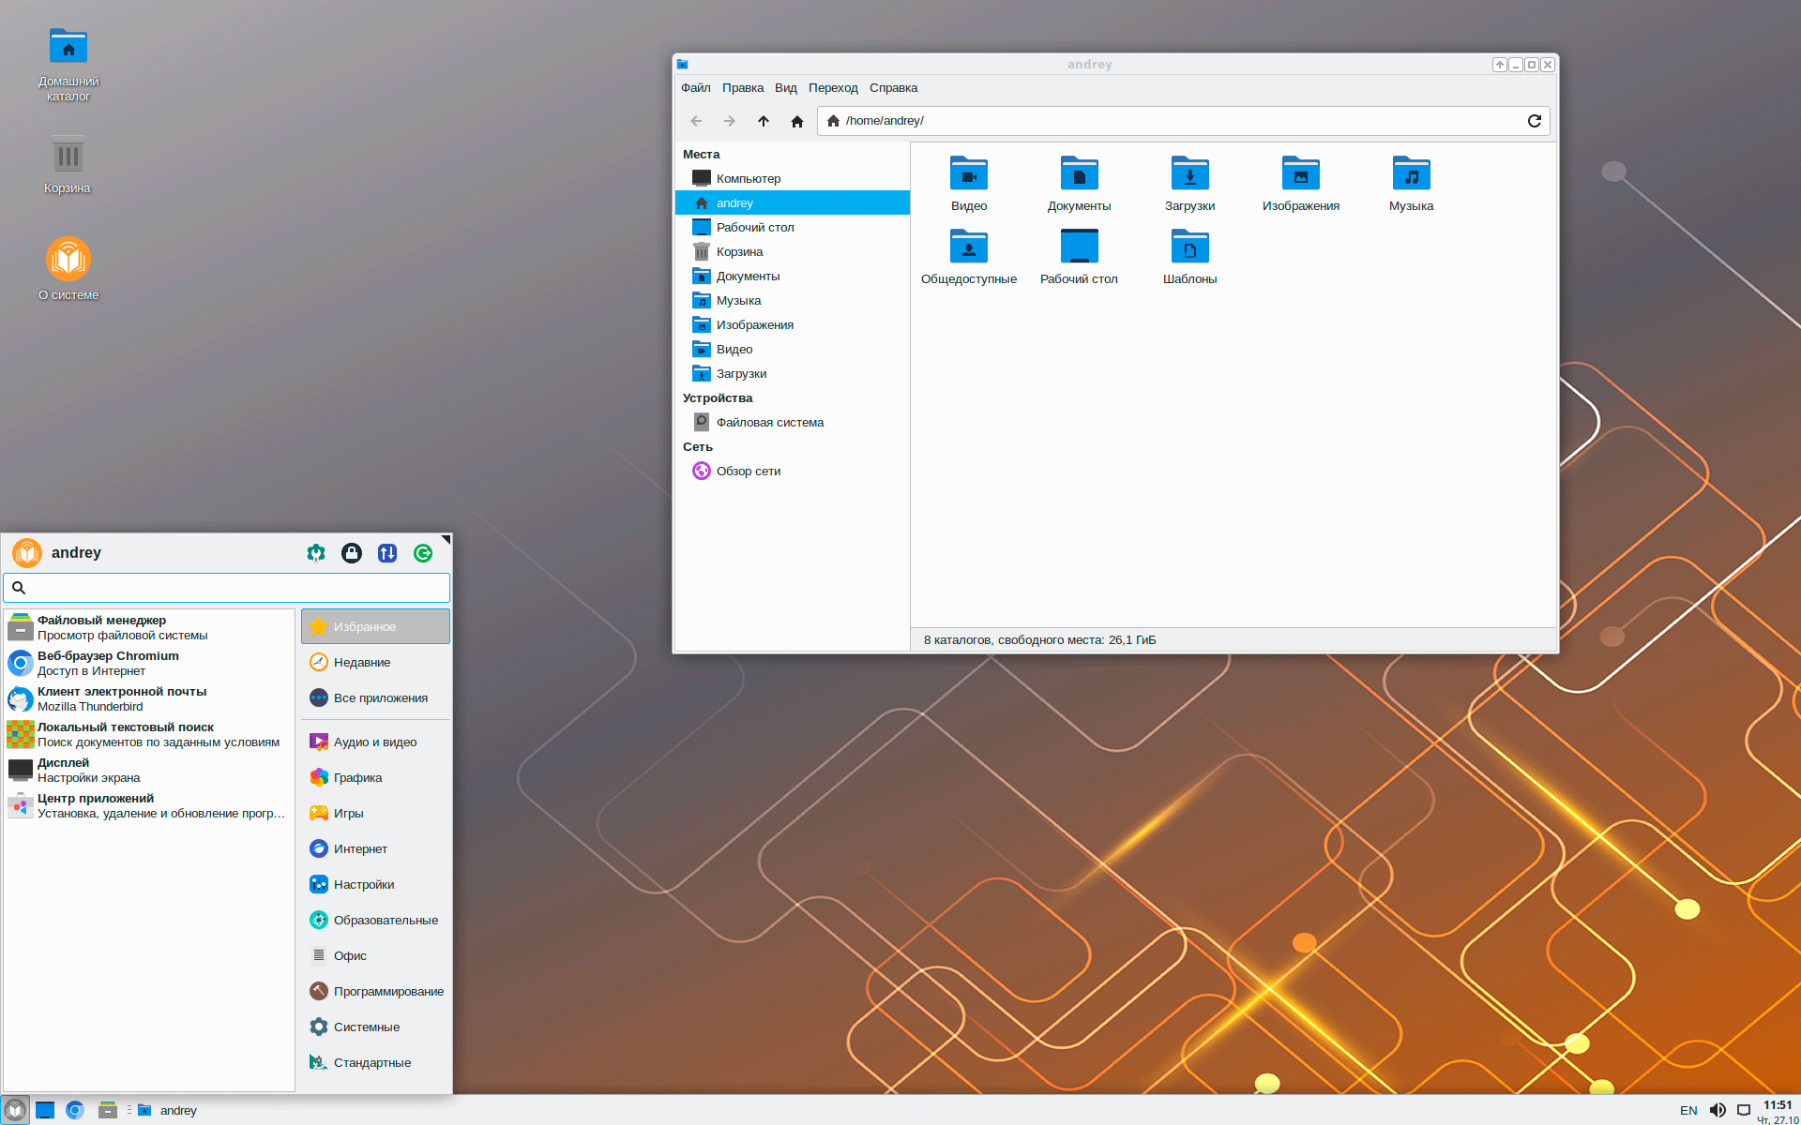Click the back navigation arrow
1801x1125 pixels.
(696, 121)
